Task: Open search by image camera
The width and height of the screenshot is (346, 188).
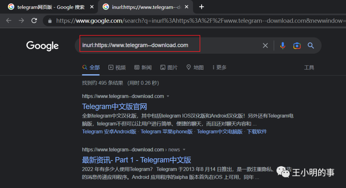Action: click(297, 46)
